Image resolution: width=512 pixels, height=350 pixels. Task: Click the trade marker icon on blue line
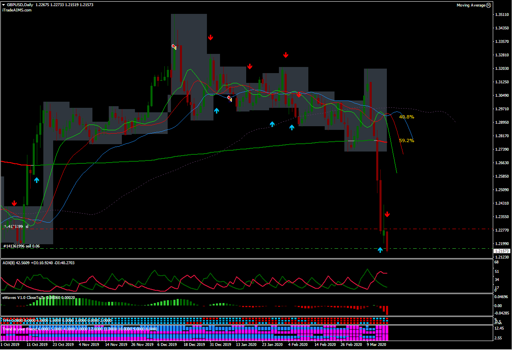click(x=229, y=98)
